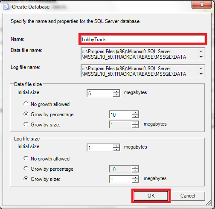Screen dimensions: 215x209
Task: Click the Create Database title bar icon
Action: point(6,7)
